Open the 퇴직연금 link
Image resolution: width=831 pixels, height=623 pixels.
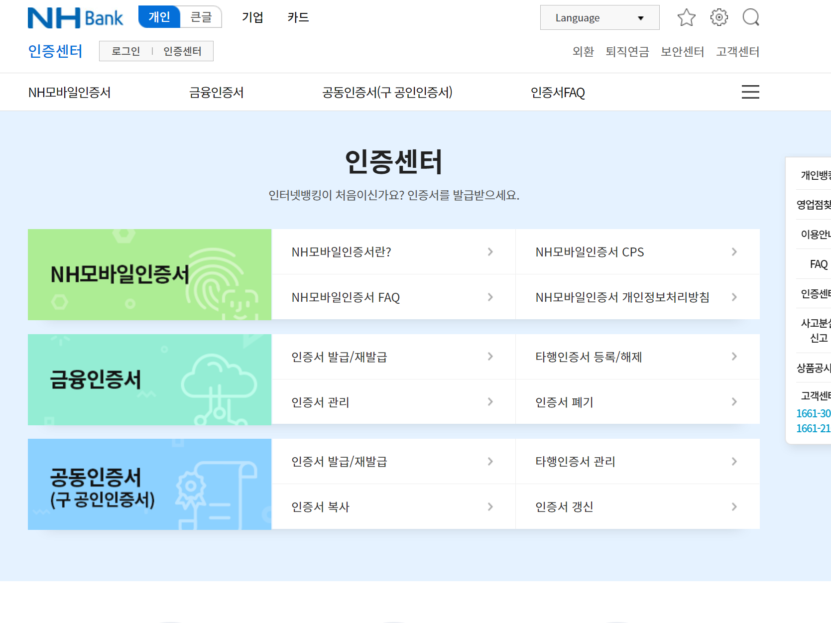(x=627, y=52)
